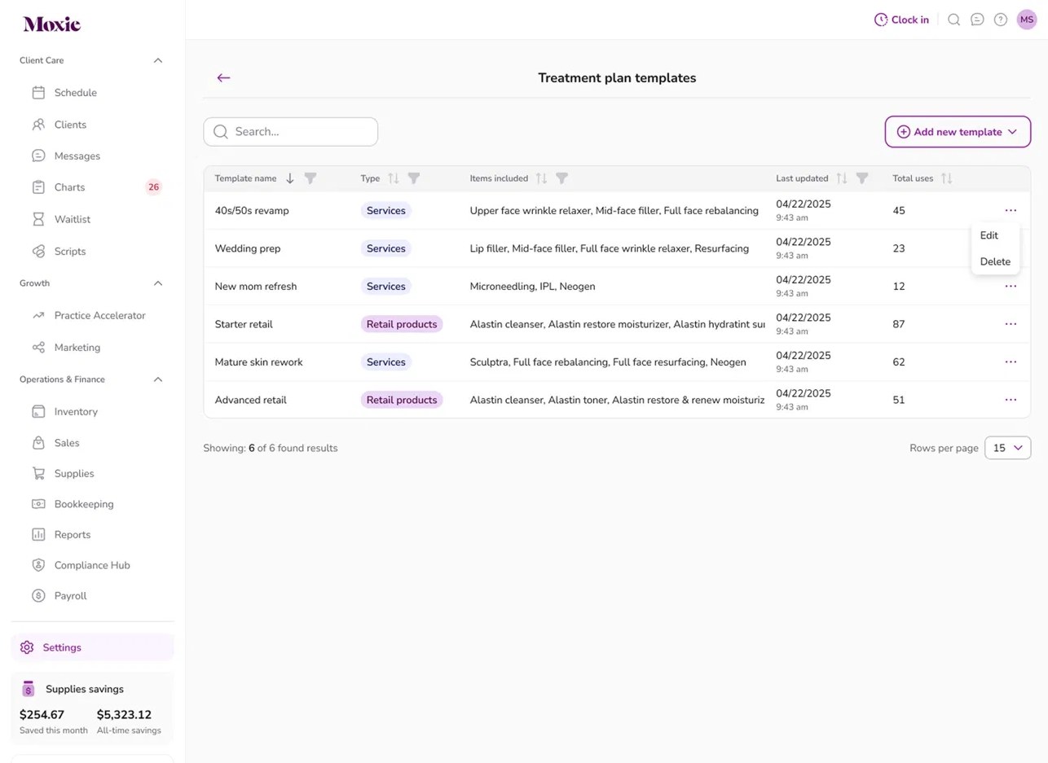Click Microneedling, IPL, Neogen items text
The height and width of the screenshot is (763, 1048).
pyautogui.click(x=532, y=286)
